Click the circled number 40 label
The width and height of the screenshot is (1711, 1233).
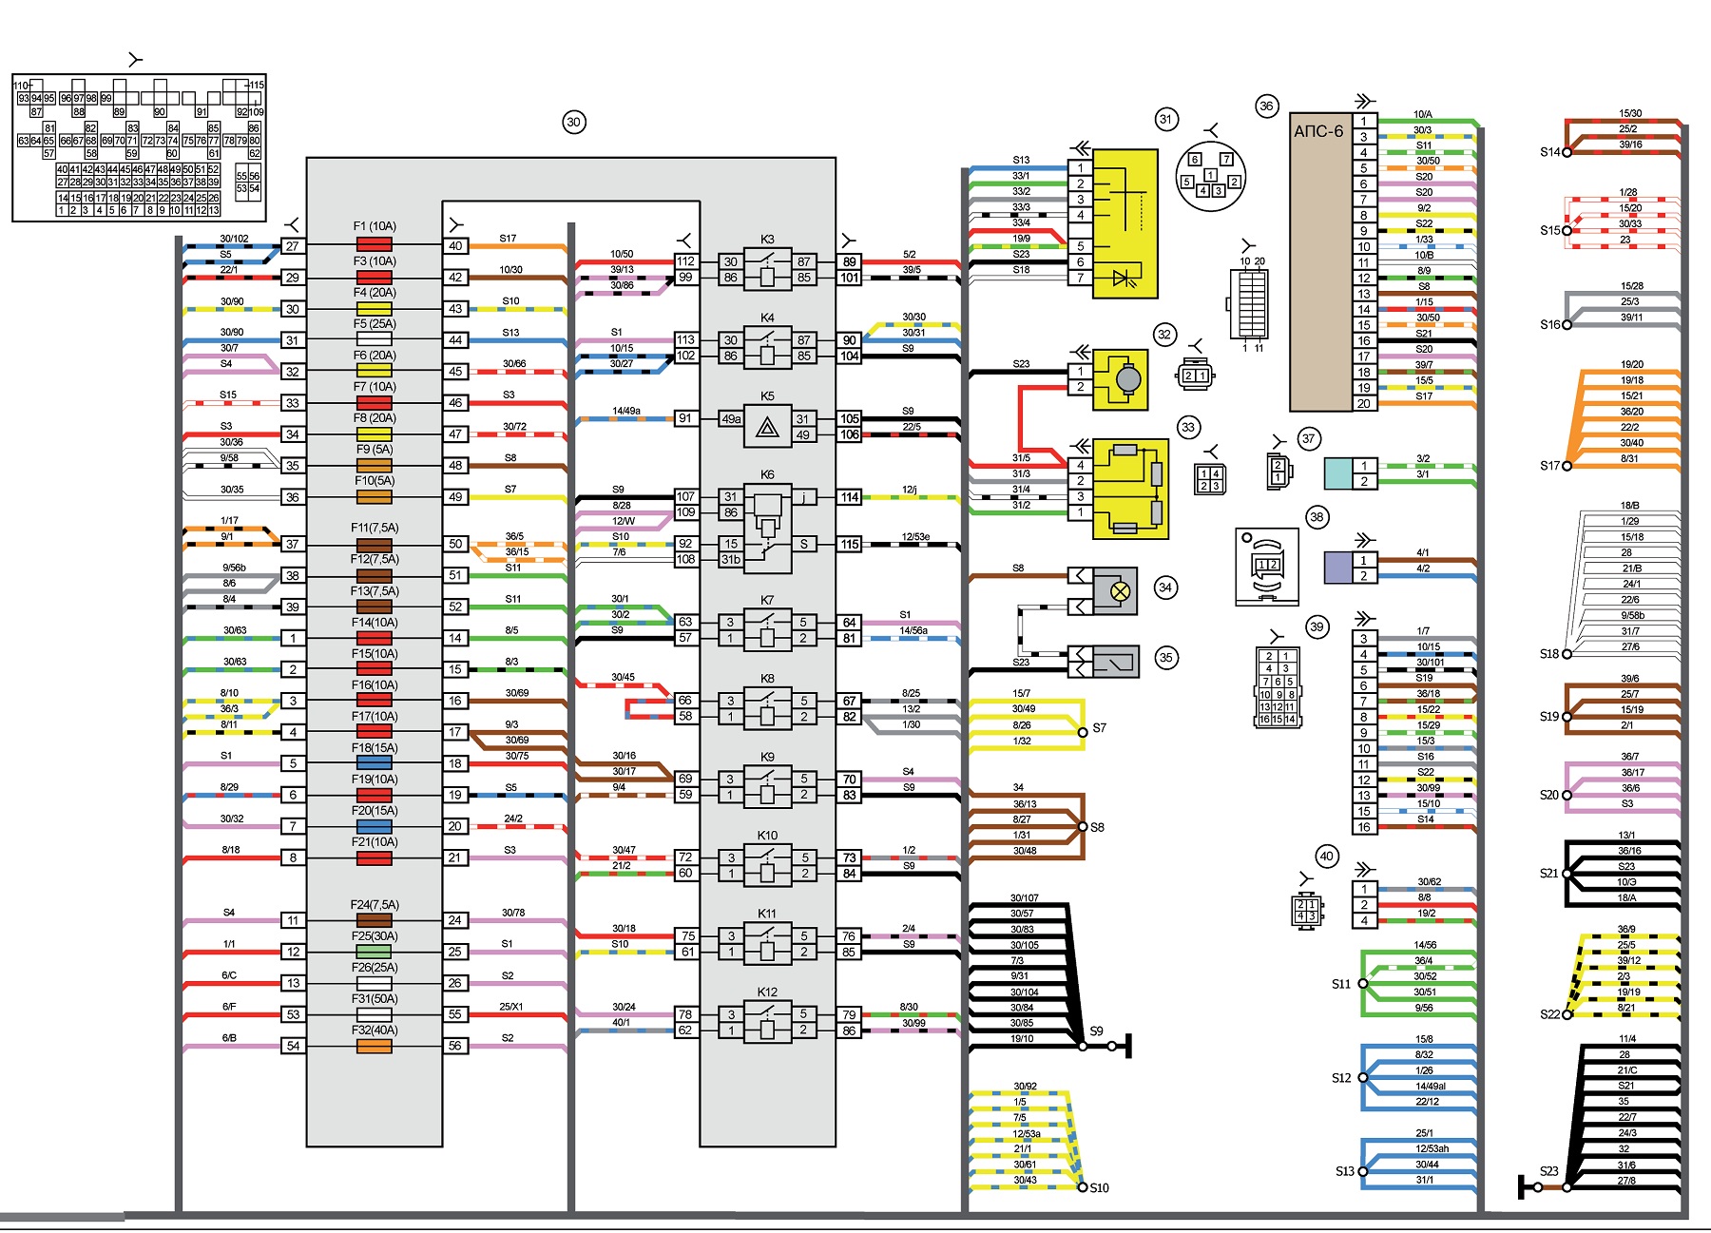pos(1327,856)
